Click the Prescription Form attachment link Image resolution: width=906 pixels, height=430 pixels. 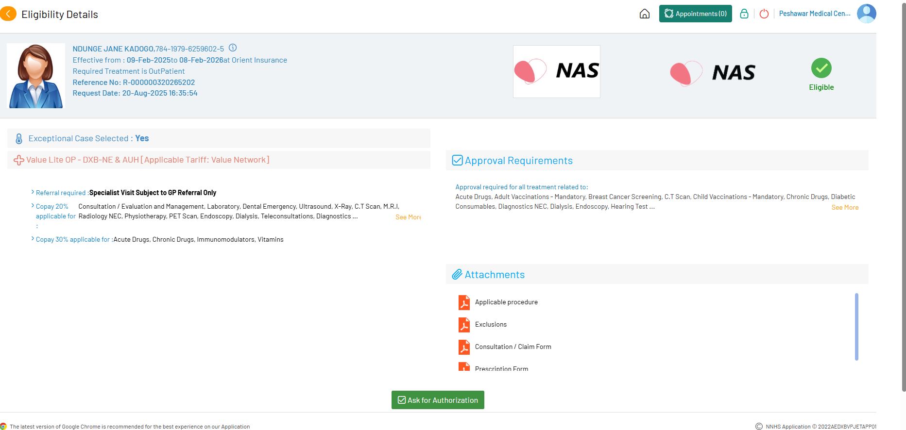coord(501,368)
